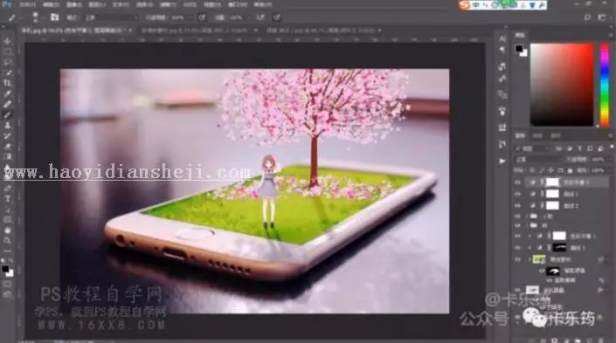Click the search icon in the options bar

click(587, 17)
